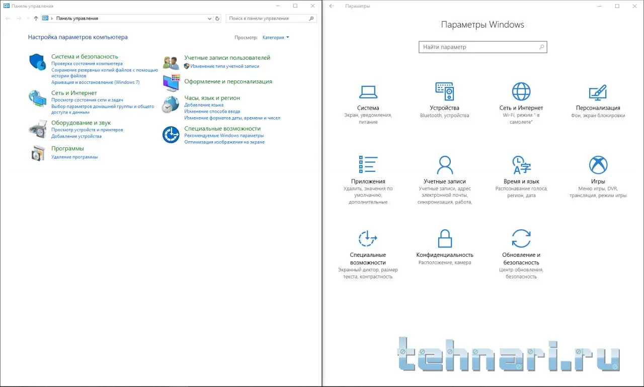Click Рекомендуемые Windows параметры link
This screenshot has height=387, width=644.
pos(224,136)
